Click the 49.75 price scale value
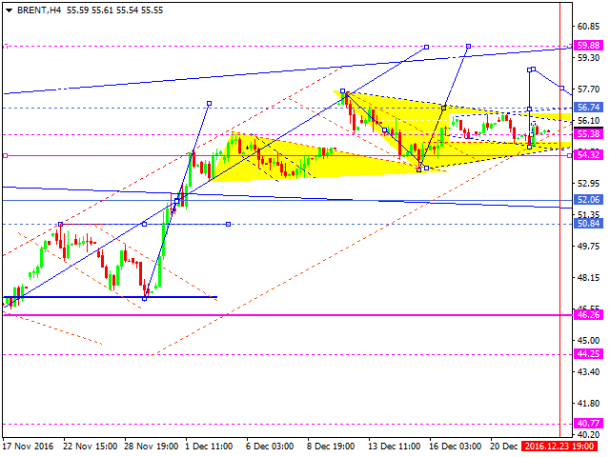610x457 pixels. (589, 247)
